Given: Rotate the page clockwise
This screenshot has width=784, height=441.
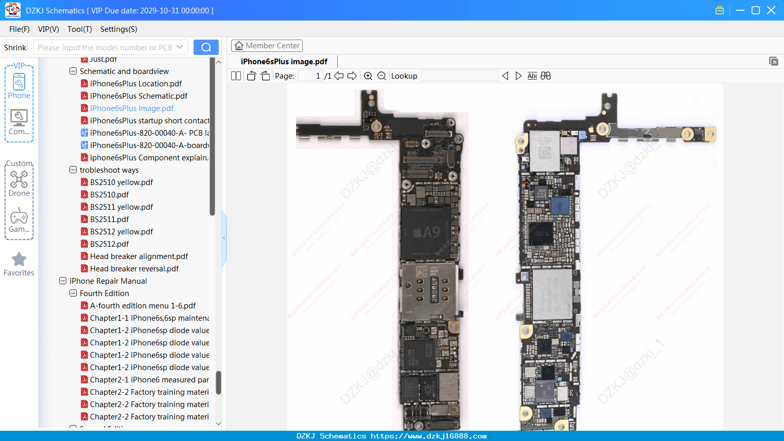Looking at the screenshot, I should coord(265,76).
